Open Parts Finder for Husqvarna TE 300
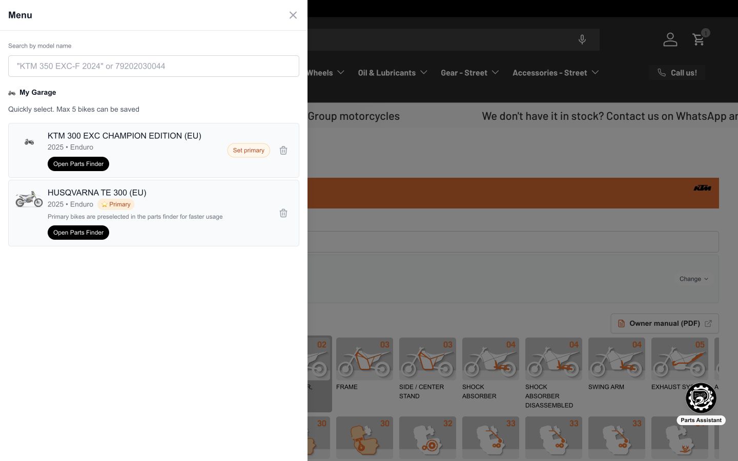Screen dimensions: 738x461 coord(78,233)
